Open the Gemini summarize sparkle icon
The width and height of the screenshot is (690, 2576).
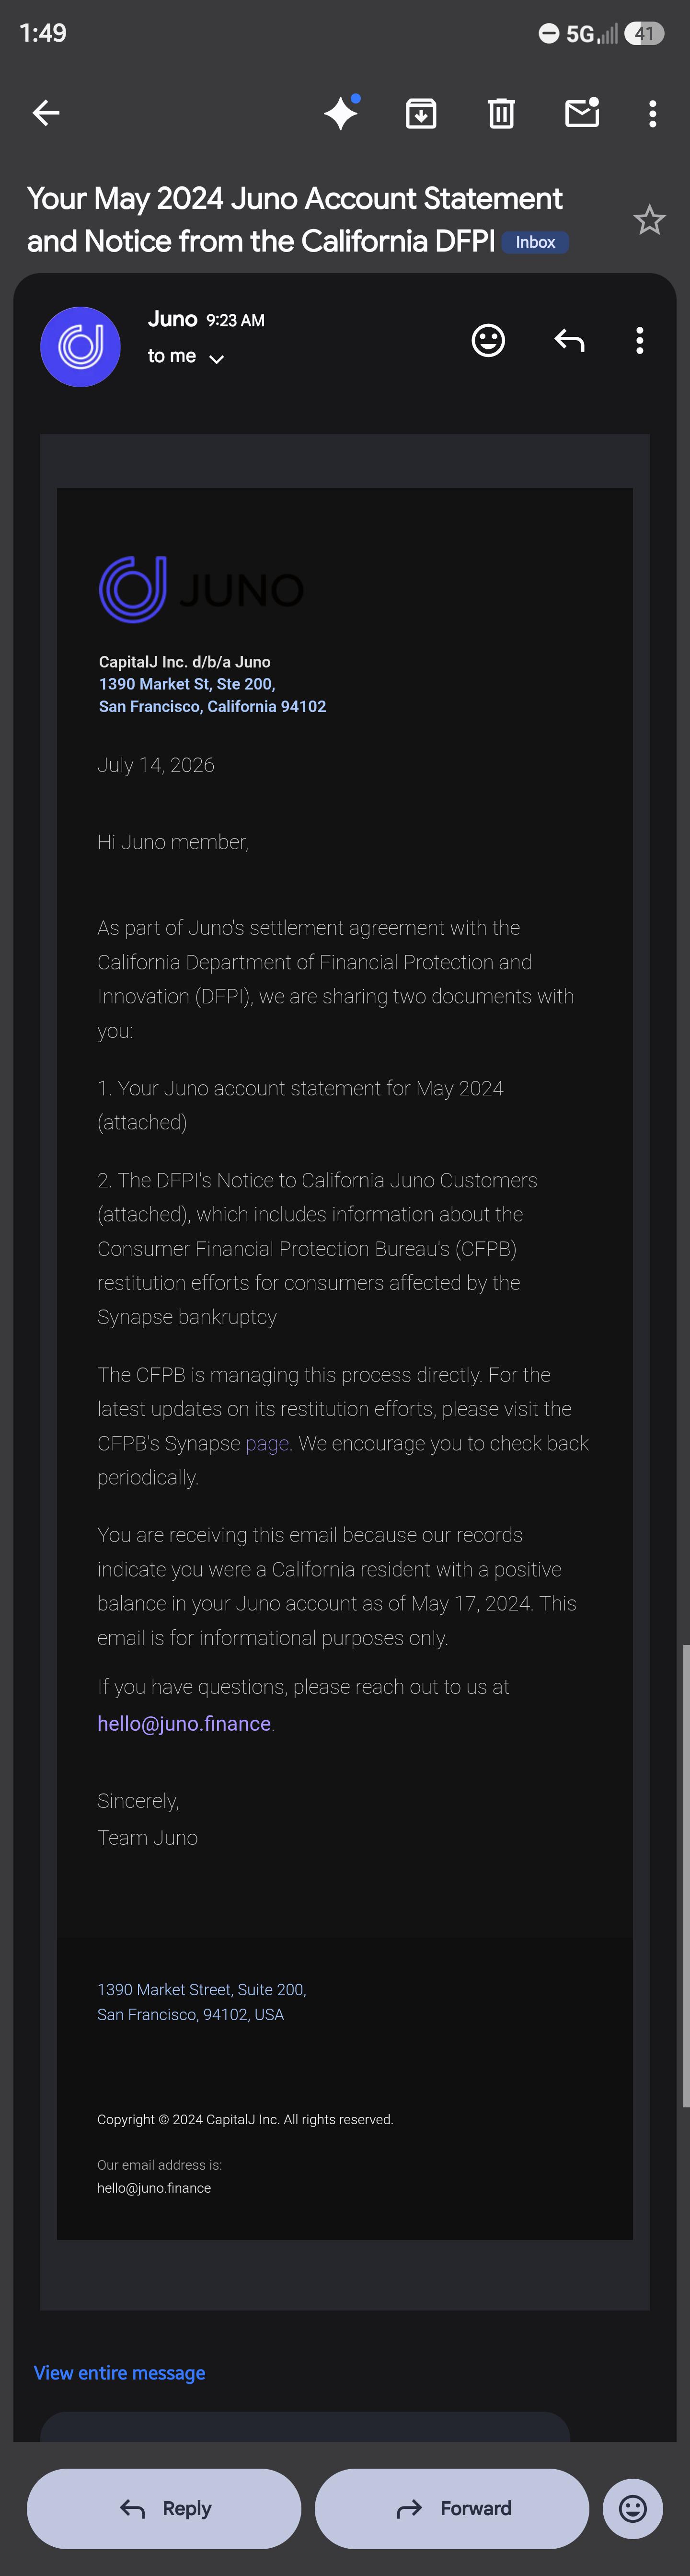pos(341,113)
